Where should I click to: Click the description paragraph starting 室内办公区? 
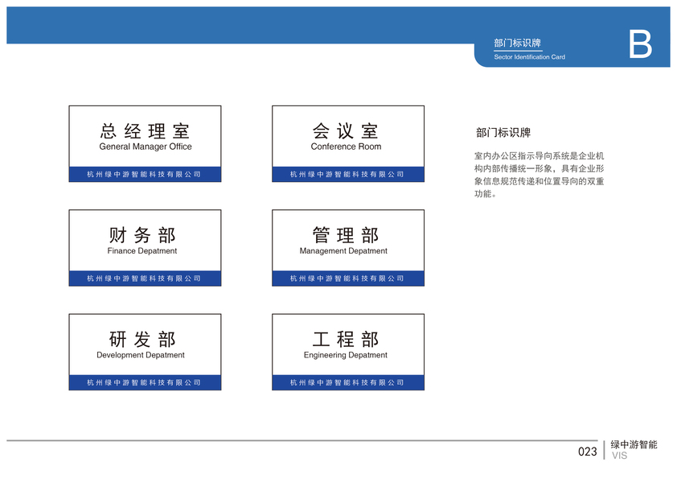[539, 175]
